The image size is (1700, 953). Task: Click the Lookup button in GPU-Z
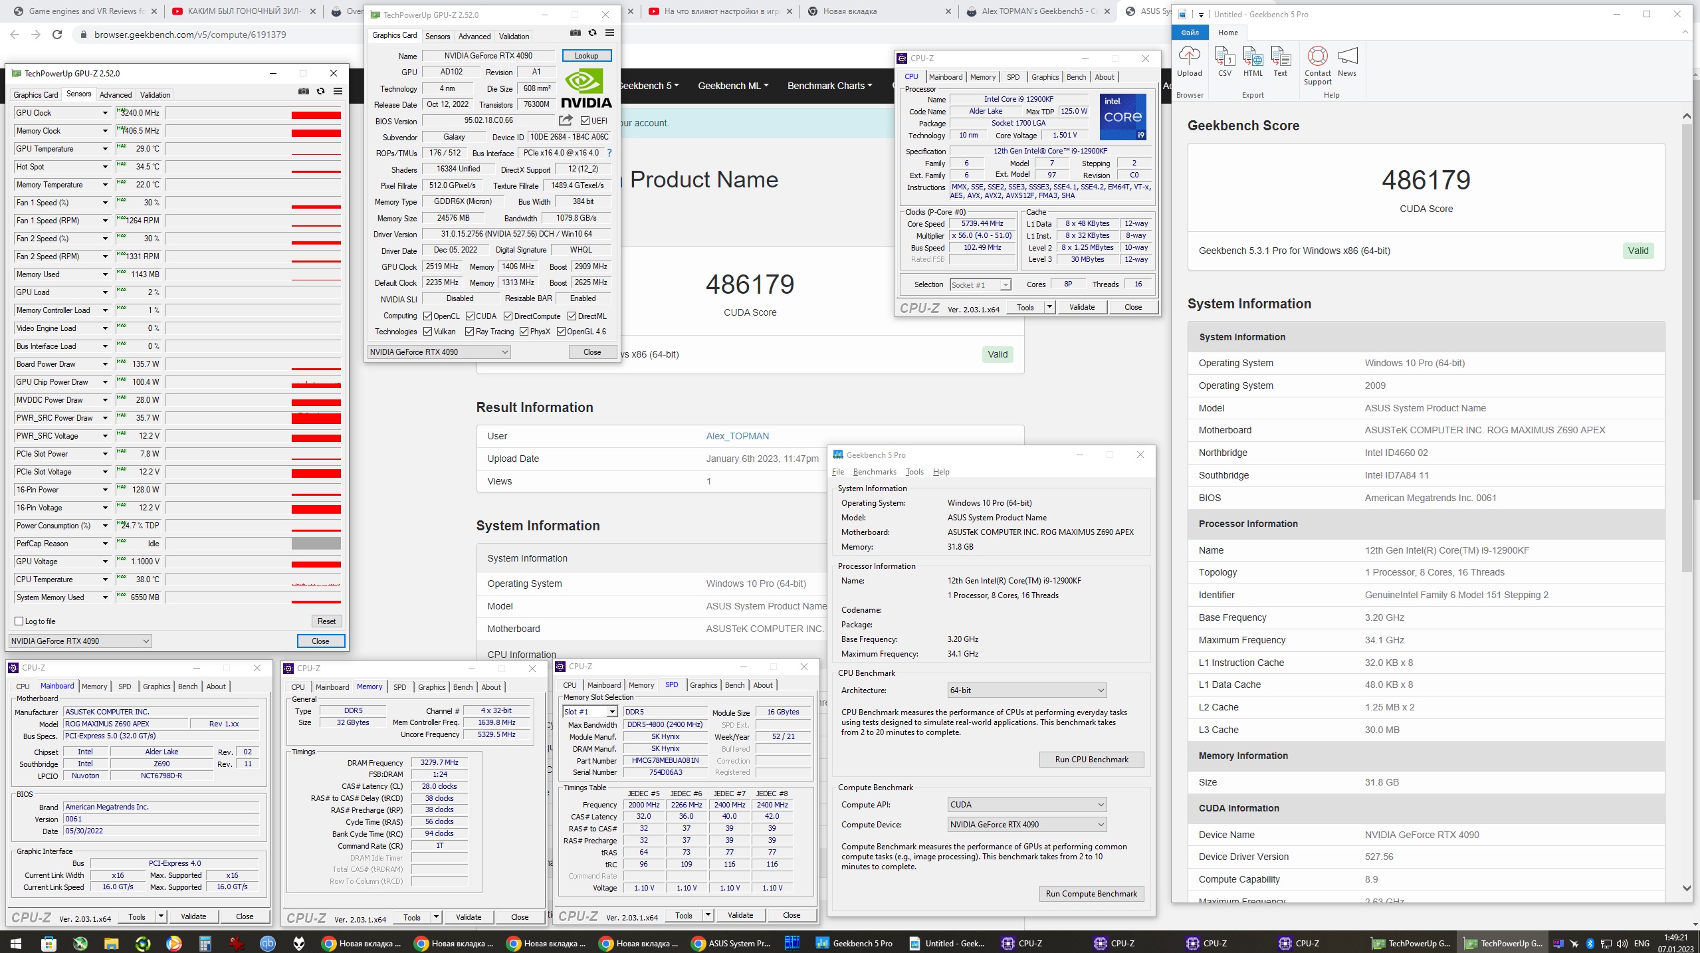pos(586,55)
